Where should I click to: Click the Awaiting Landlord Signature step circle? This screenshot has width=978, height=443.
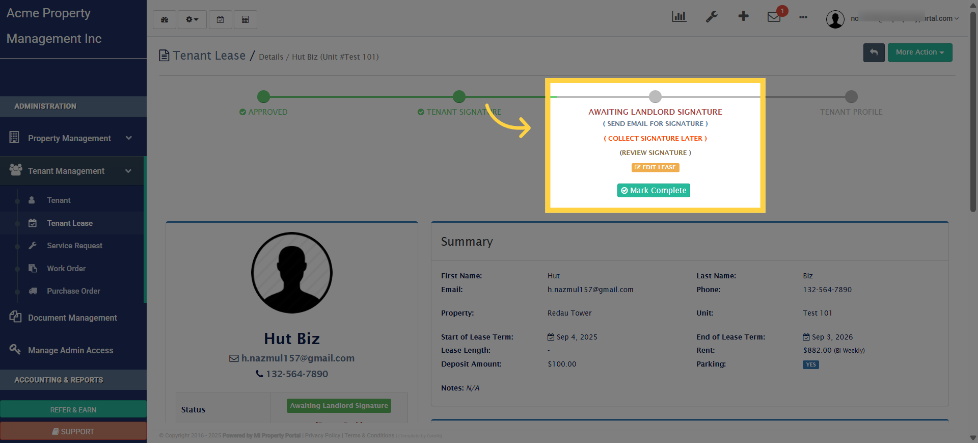click(x=655, y=96)
